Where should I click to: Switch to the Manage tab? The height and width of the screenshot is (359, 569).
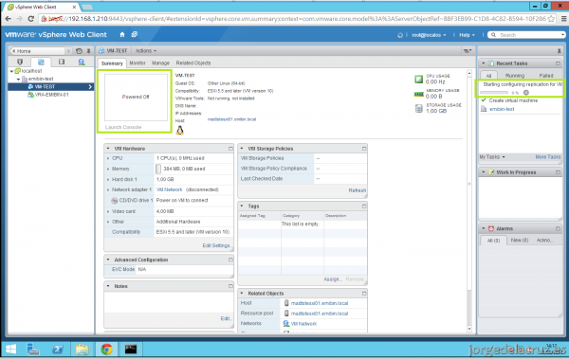coord(161,63)
